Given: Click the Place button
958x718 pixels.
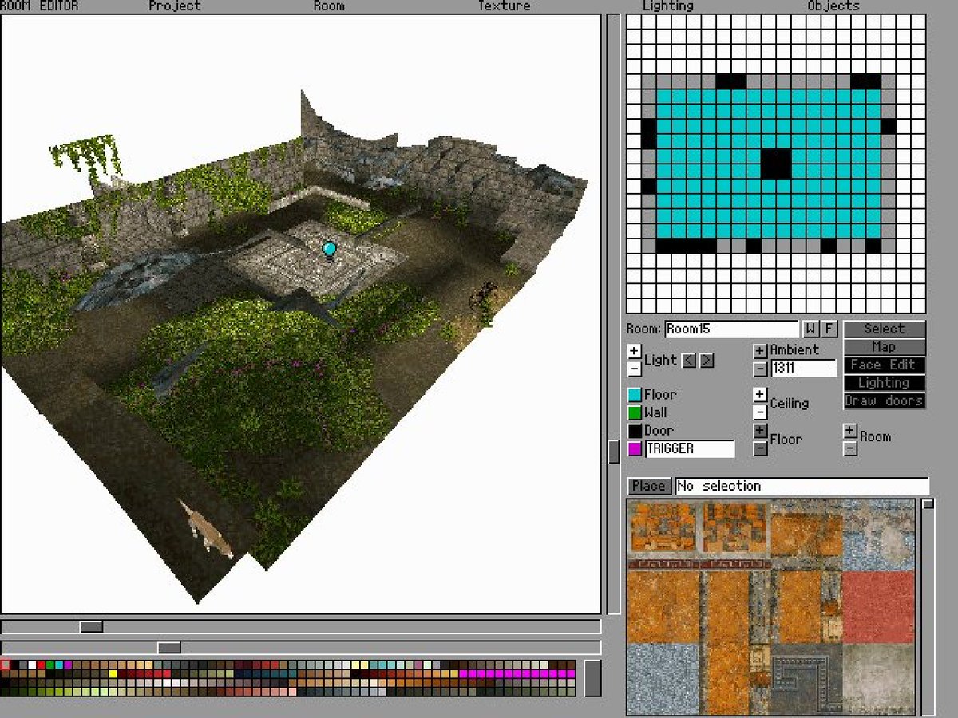Looking at the screenshot, I should tap(648, 486).
